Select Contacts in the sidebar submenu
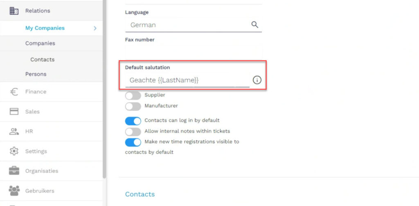Image resolution: width=419 pixels, height=206 pixels. (43, 60)
